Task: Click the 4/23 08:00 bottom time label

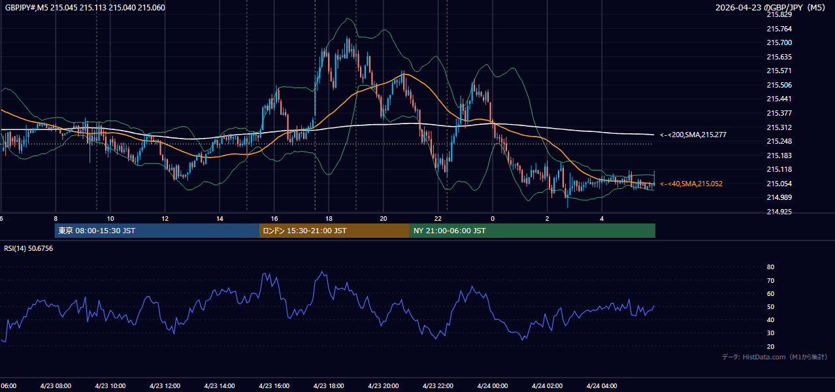Action: pyautogui.click(x=56, y=385)
